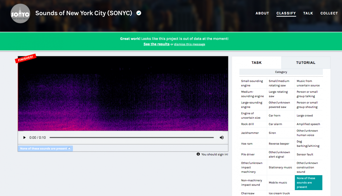Pick Siren category
Image resolution: width=342 pixels, height=196 pixels.
(281, 133)
